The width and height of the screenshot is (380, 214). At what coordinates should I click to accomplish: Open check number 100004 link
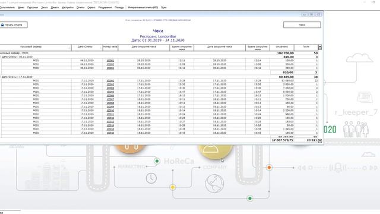pos(110,88)
